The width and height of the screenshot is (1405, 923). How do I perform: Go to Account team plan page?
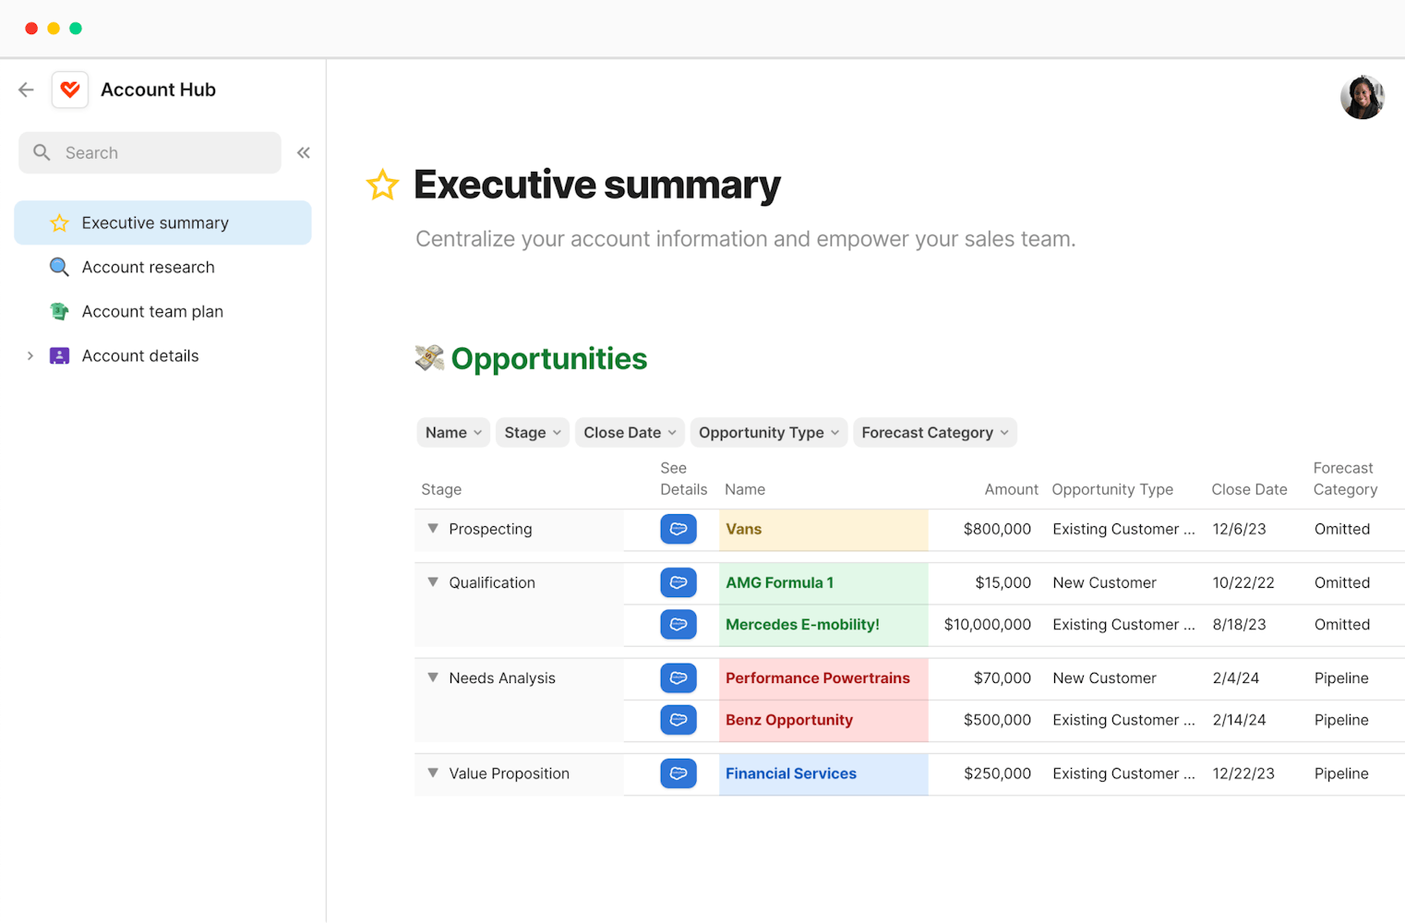pos(152,312)
